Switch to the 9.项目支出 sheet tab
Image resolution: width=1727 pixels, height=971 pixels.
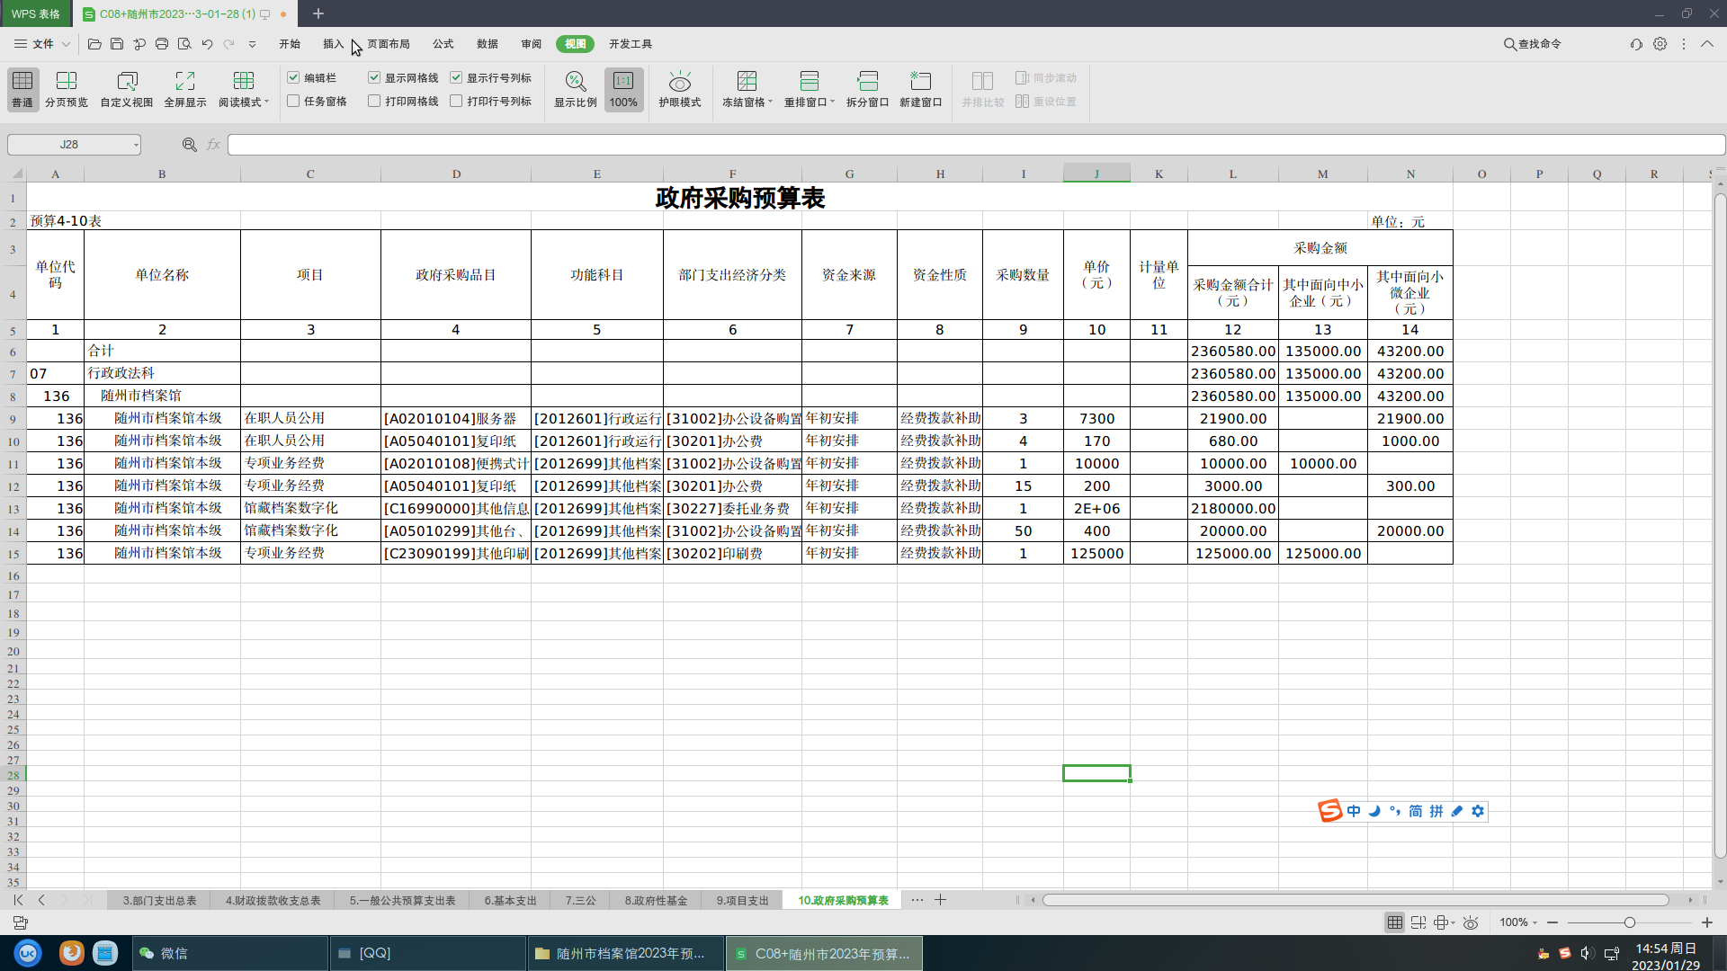(x=742, y=900)
